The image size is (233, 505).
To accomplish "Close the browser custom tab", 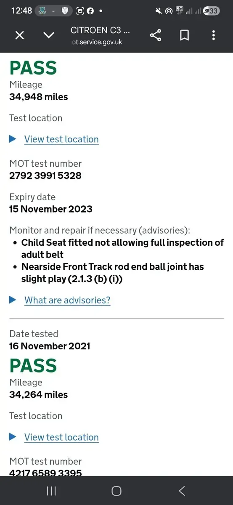I will 19,35.
